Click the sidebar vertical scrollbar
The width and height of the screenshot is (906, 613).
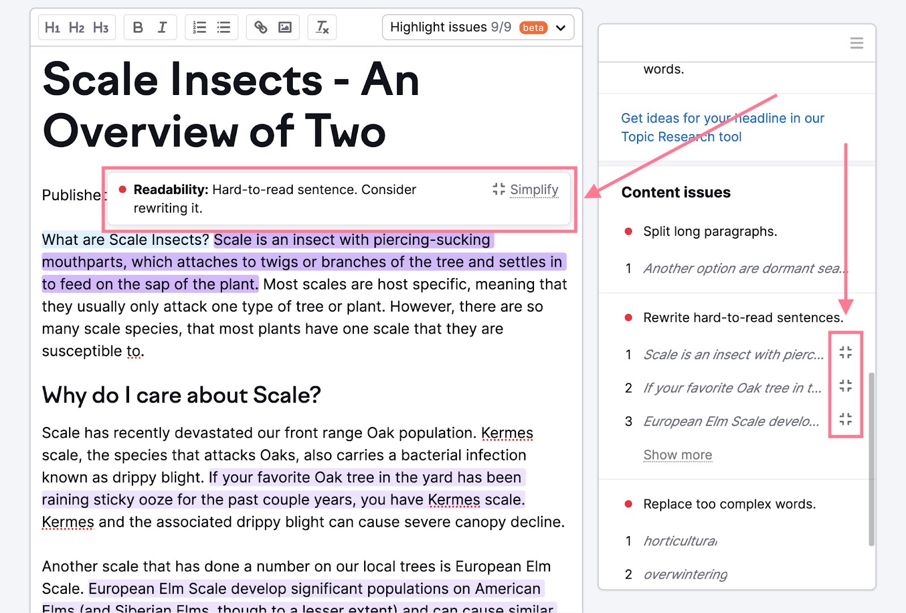point(871,458)
